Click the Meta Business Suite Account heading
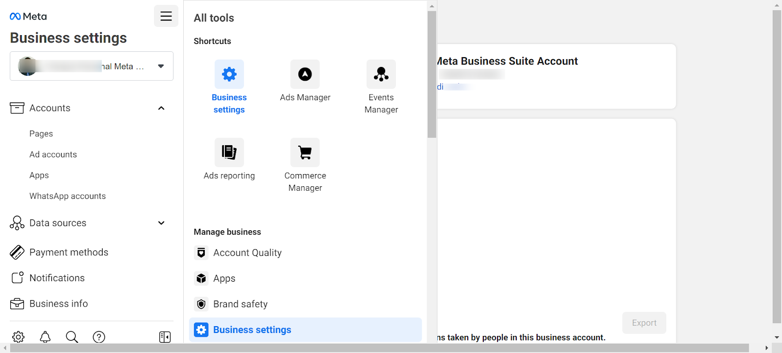Image resolution: width=782 pixels, height=353 pixels. (507, 61)
